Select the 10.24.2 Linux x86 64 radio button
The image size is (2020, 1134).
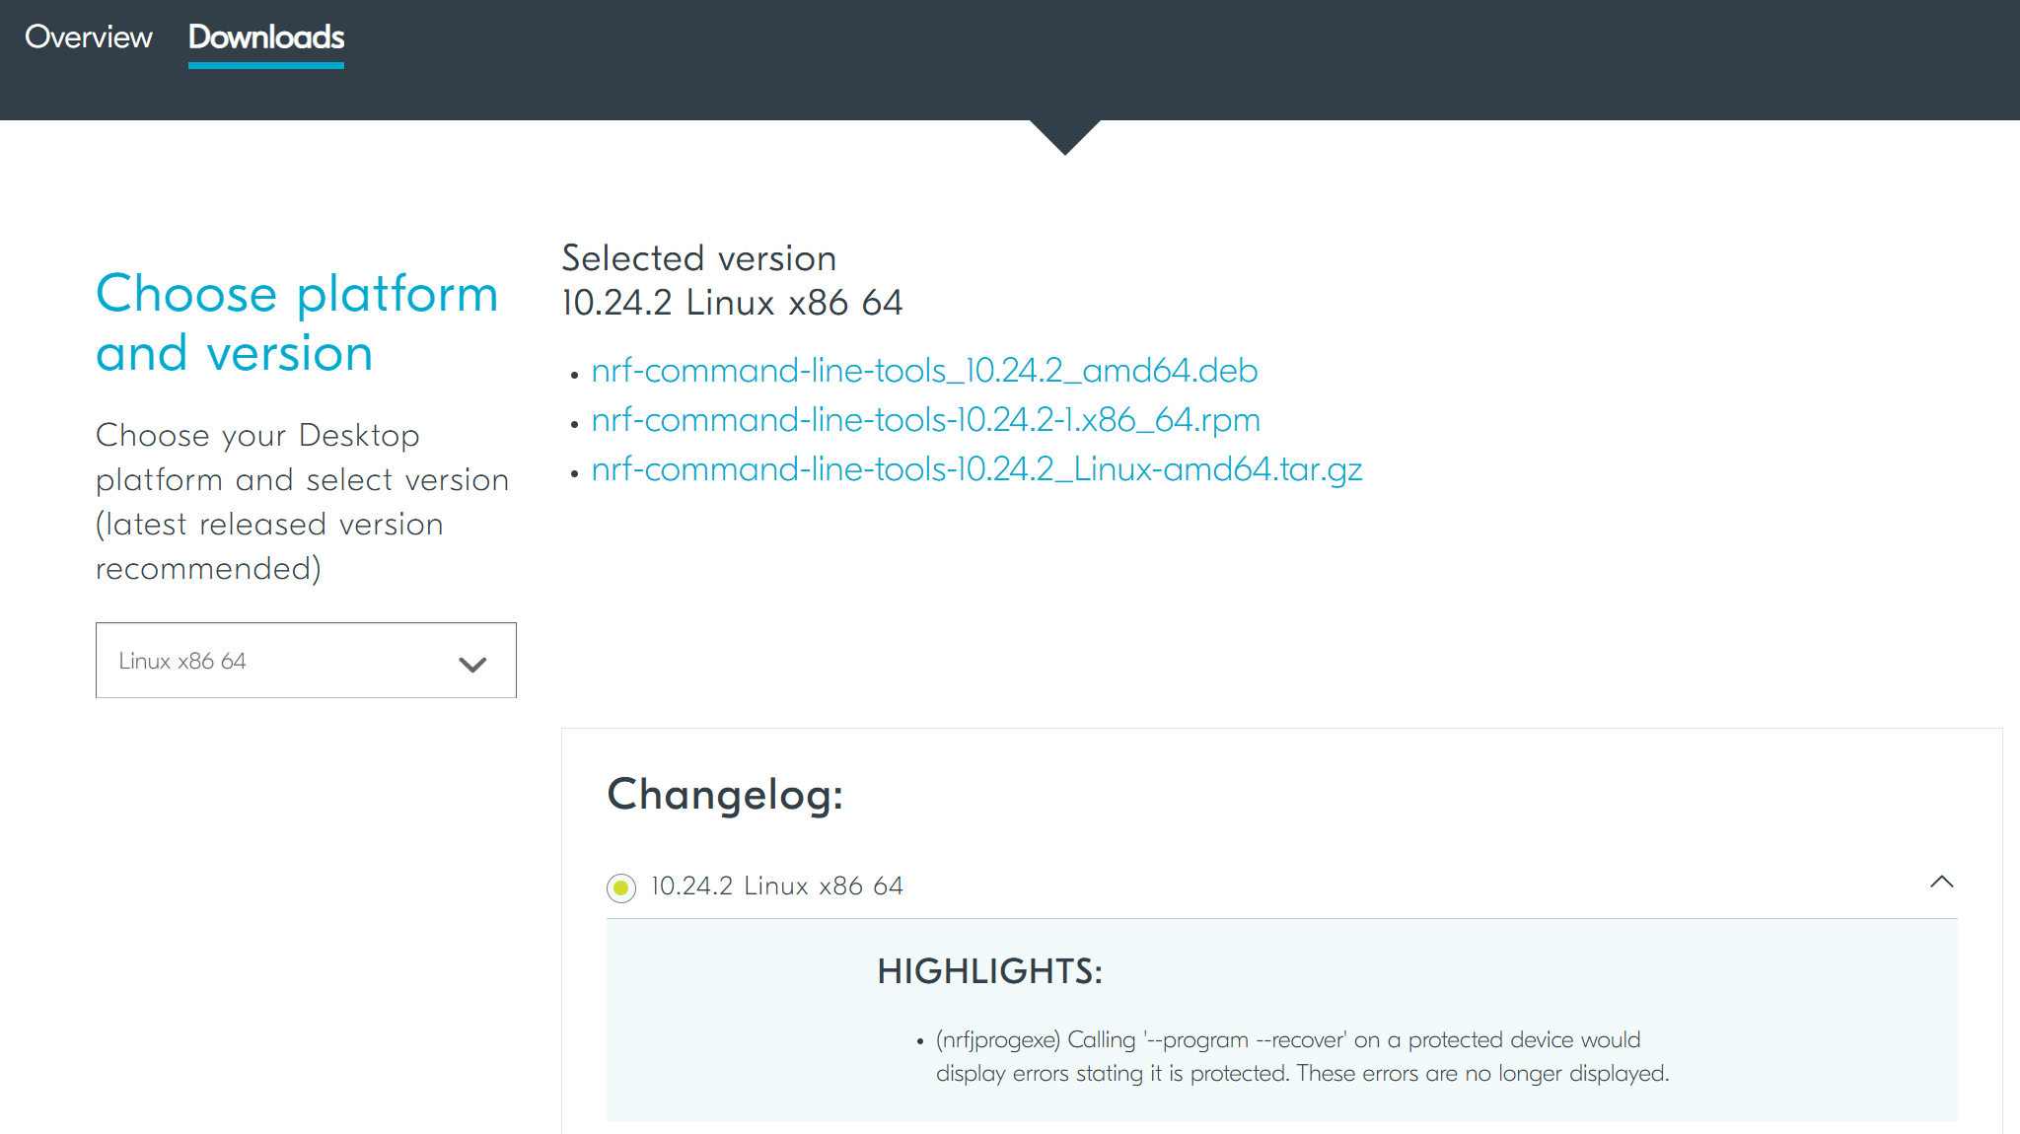point(620,887)
